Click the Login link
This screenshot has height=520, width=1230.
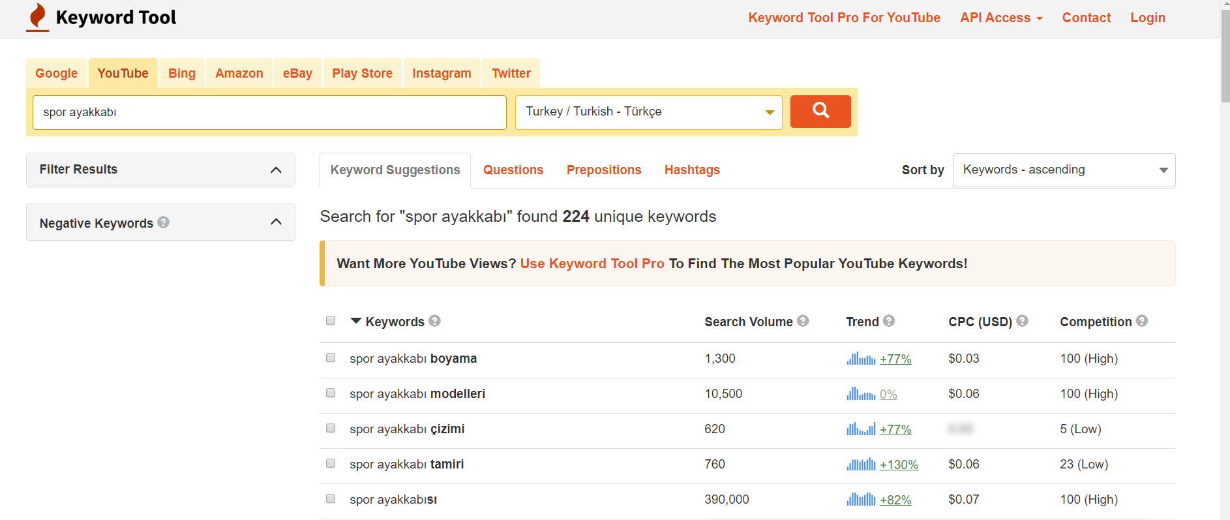tap(1148, 18)
